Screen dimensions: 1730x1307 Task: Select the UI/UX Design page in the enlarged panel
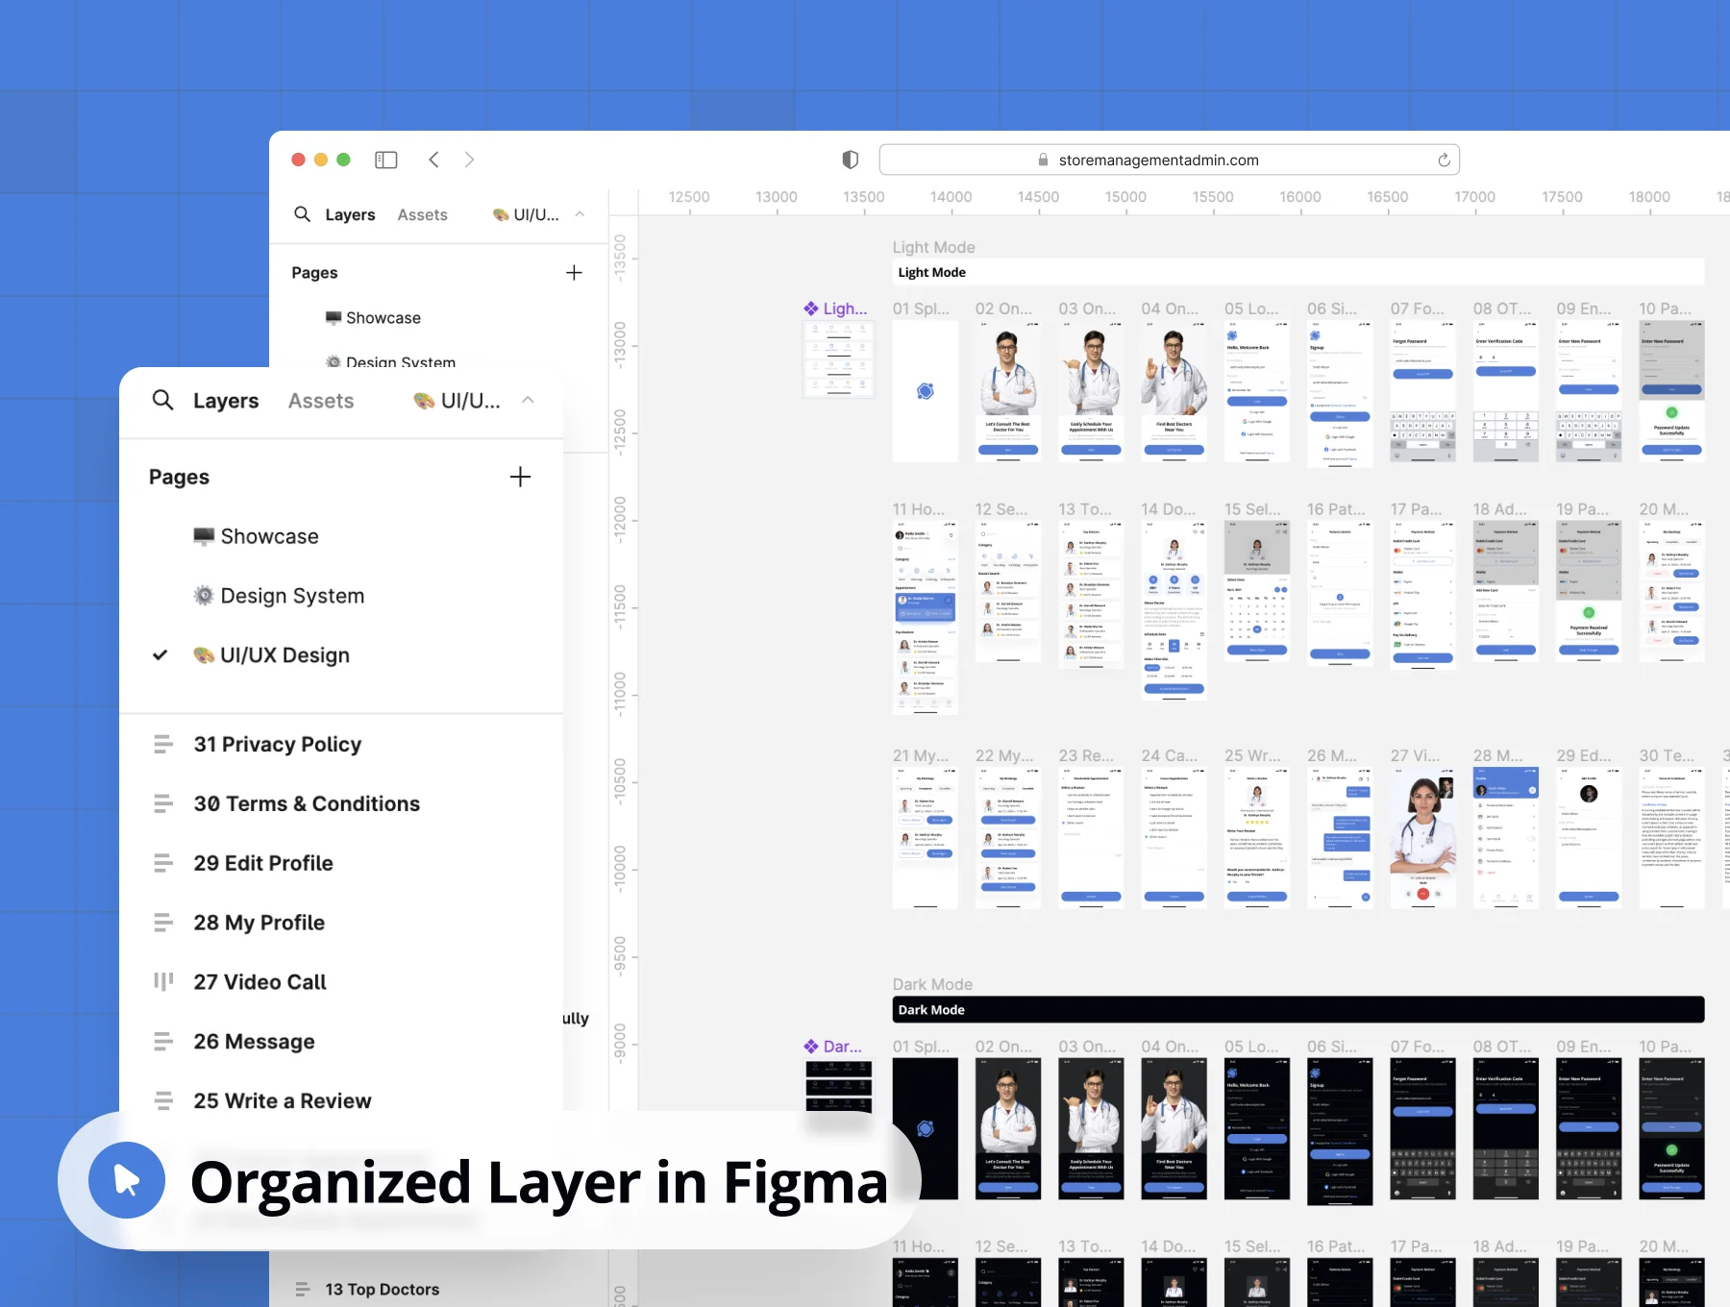point(271,655)
